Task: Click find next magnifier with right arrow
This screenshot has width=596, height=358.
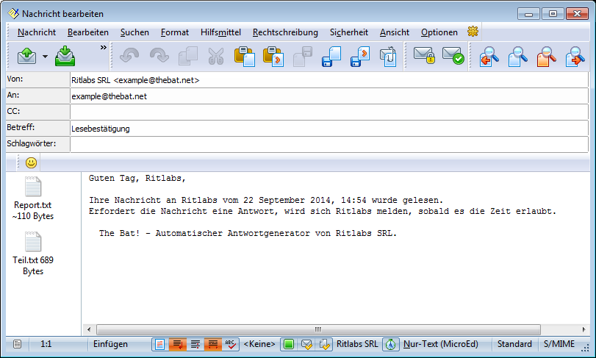Action: pos(575,57)
